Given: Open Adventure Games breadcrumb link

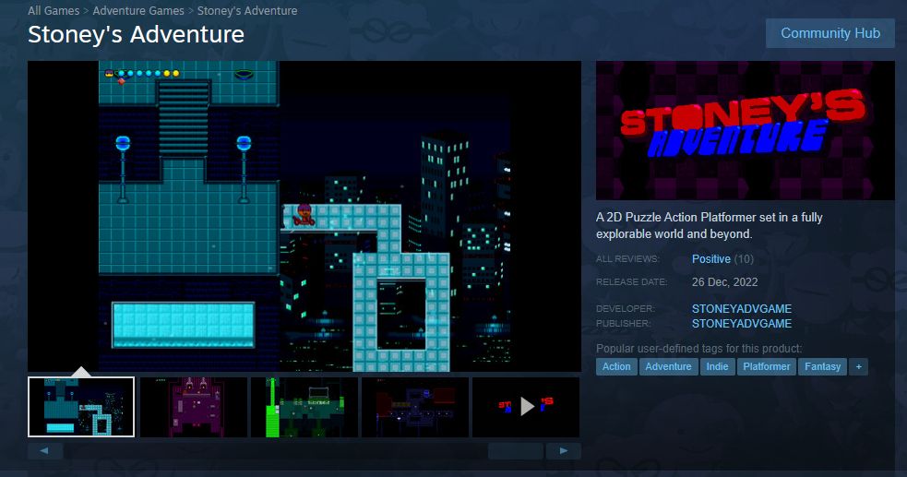Looking at the screenshot, I should click(x=138, y=10).
